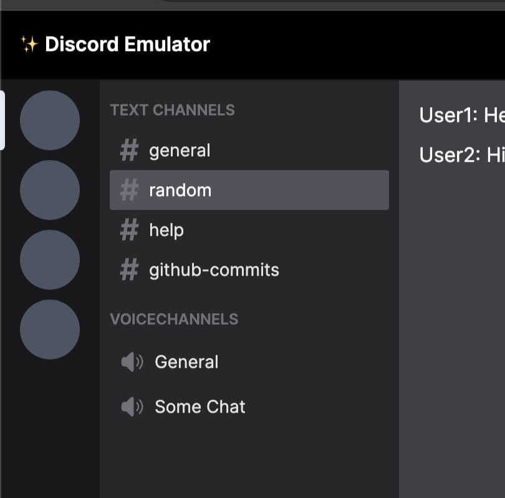Image resolution: width=505 pixels, height=498 pixels.
Task: Select the random text channel
Action: (x=249, y=190)
